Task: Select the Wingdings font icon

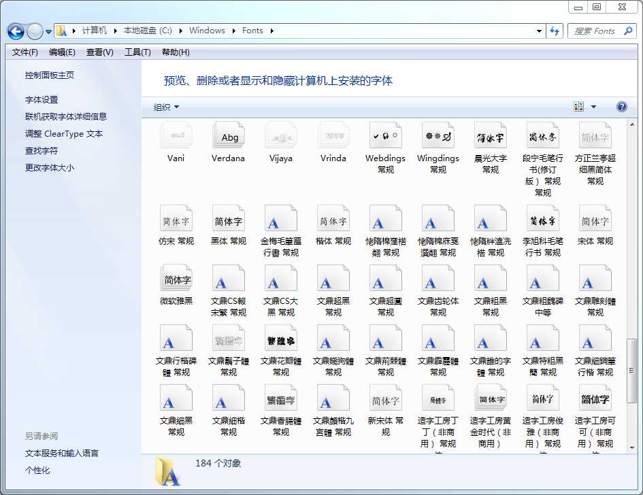Action: (438, 135)
